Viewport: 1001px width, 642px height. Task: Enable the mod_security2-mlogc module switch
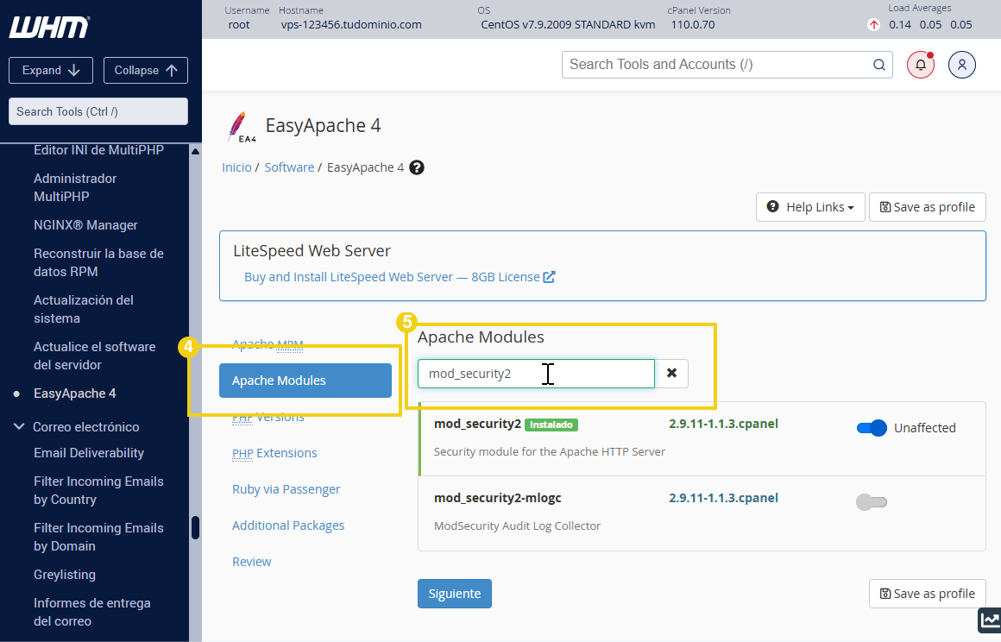pyautogui.click(x=872, y=502)
